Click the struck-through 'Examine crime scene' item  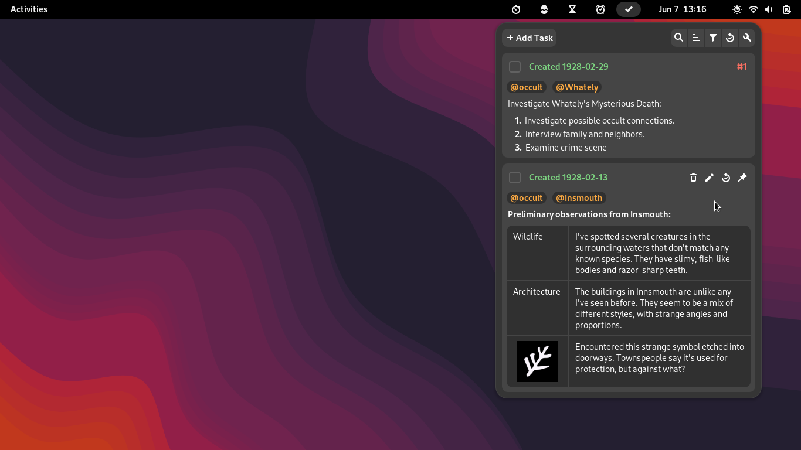point(566,148)
